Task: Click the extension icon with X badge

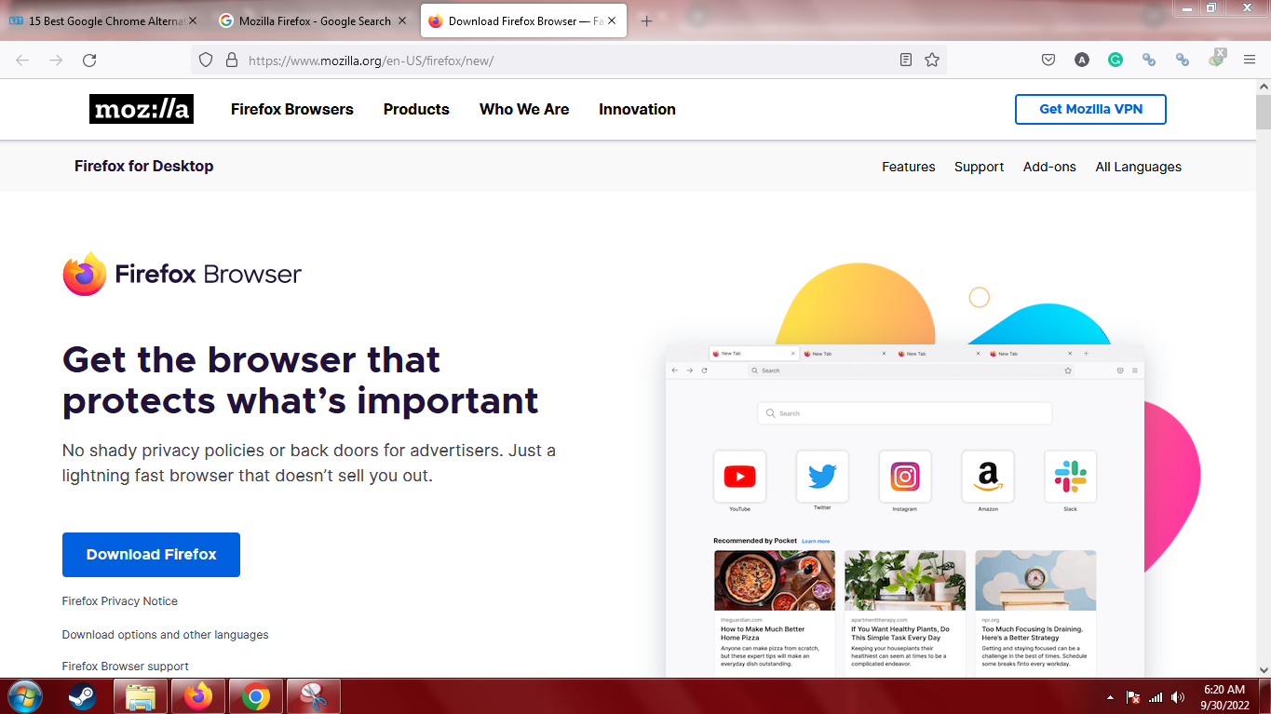Action: pyautogui.click(x=1216, y=59)
